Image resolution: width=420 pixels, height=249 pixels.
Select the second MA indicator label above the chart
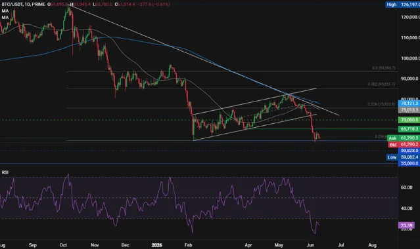5,18
